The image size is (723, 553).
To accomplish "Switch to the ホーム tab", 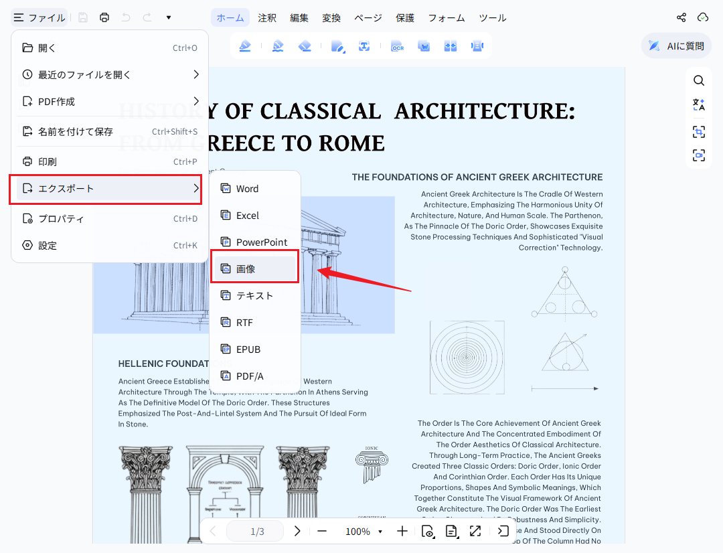I will pos(230,17).
